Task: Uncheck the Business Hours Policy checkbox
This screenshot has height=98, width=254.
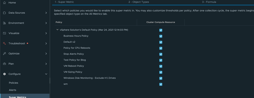Action: pyautogui.click(x=161, y=36)
